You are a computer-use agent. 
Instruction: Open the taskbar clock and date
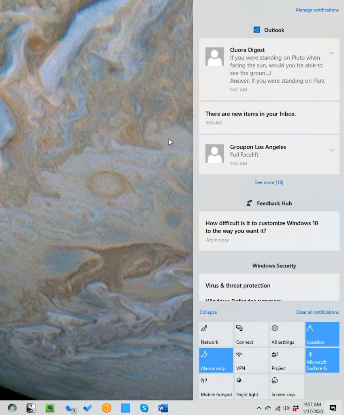[312, 408]
